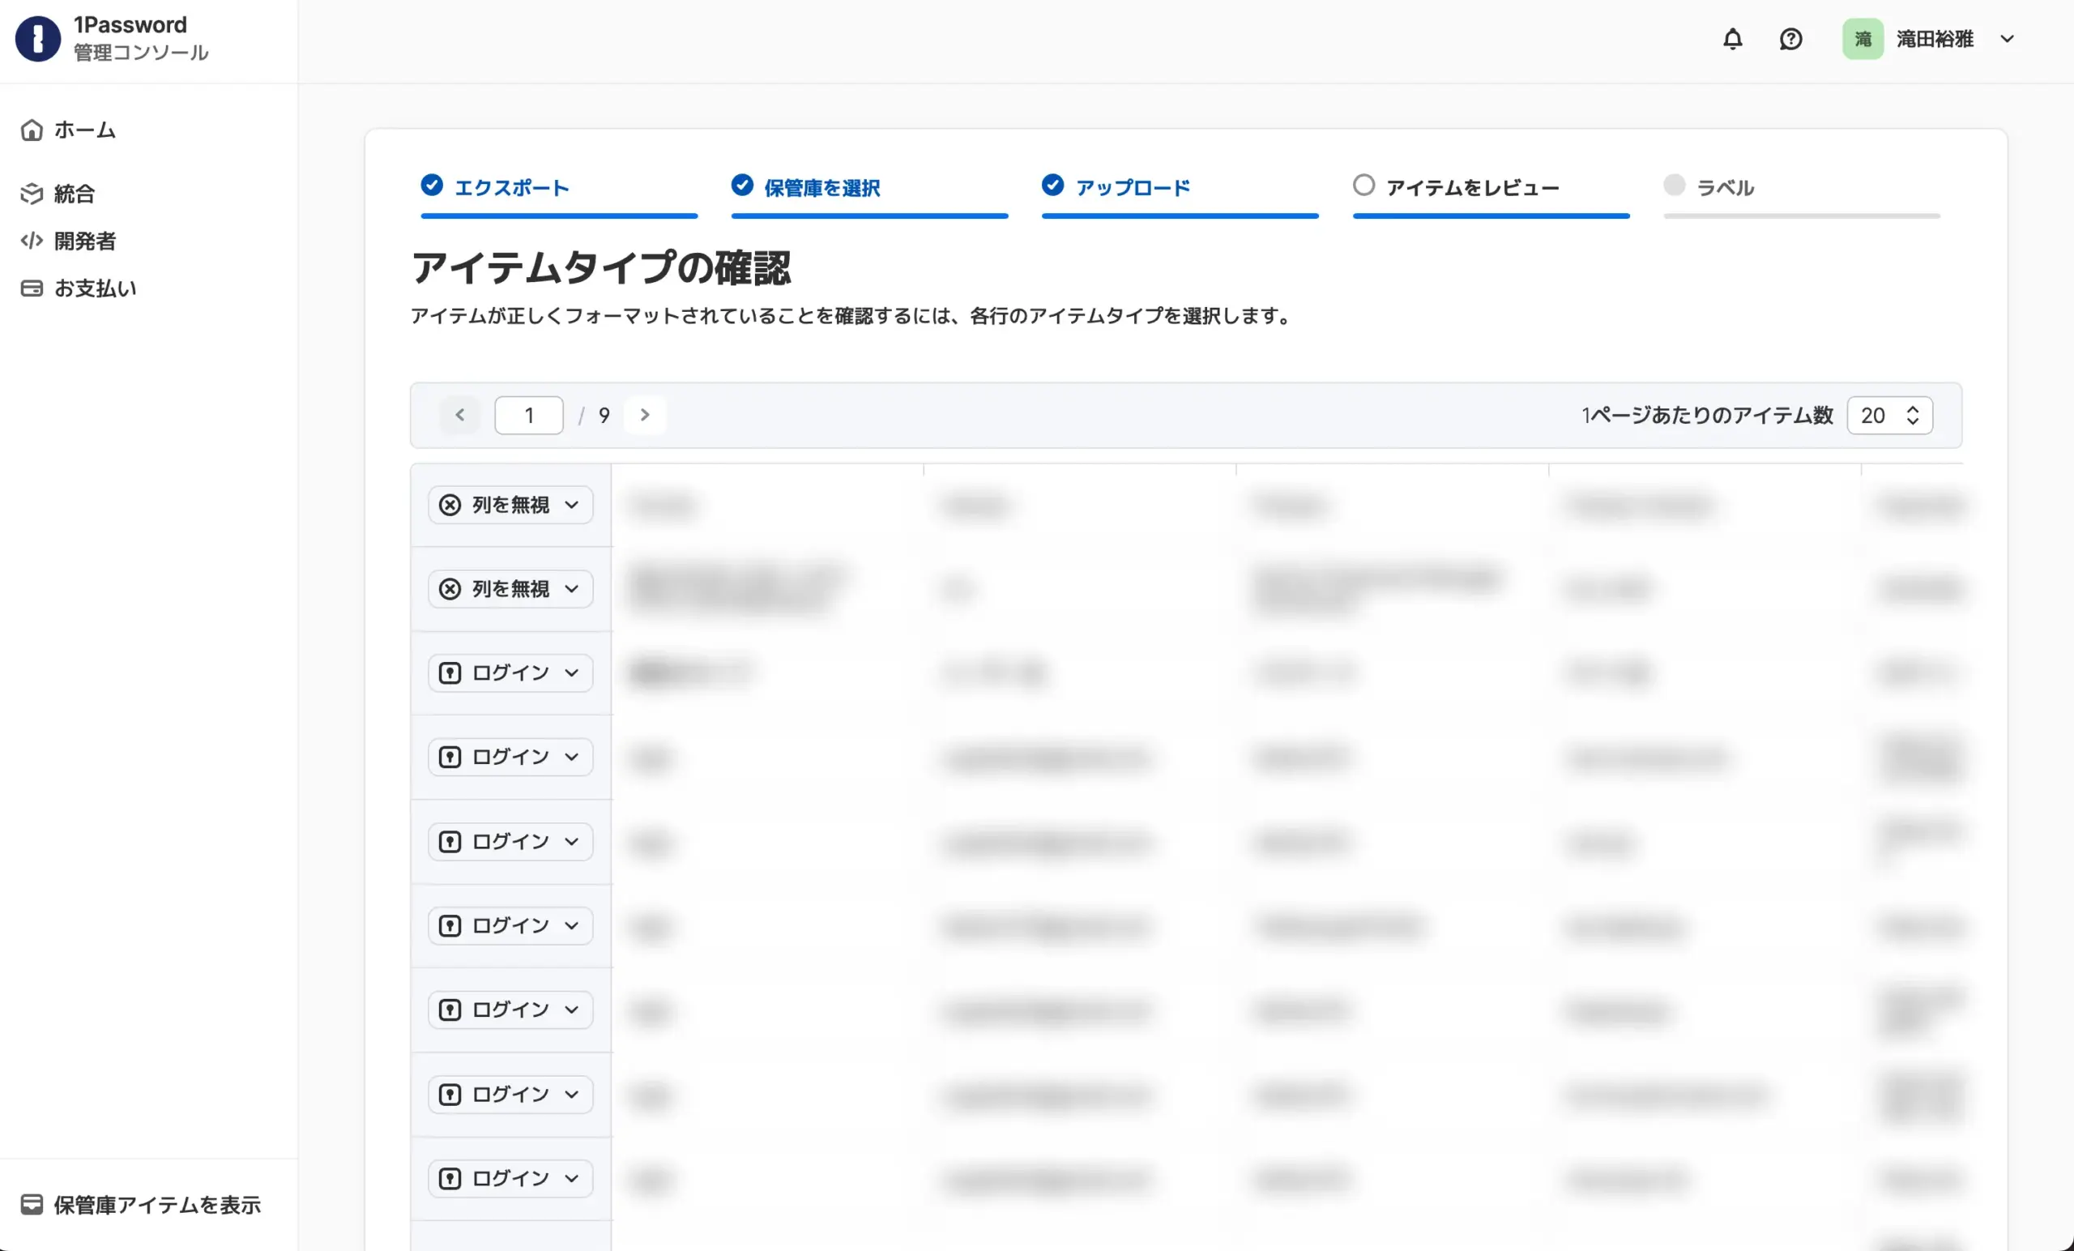This screenshot has height=1251, width=2074.
Task: Click the エクスポート completed checkmark icon
Action: pos(432,185)
